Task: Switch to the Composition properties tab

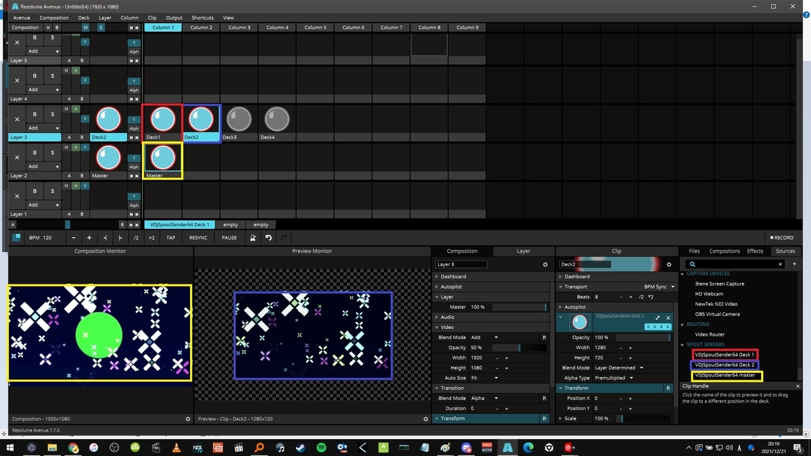Action: tap(462, 251)
